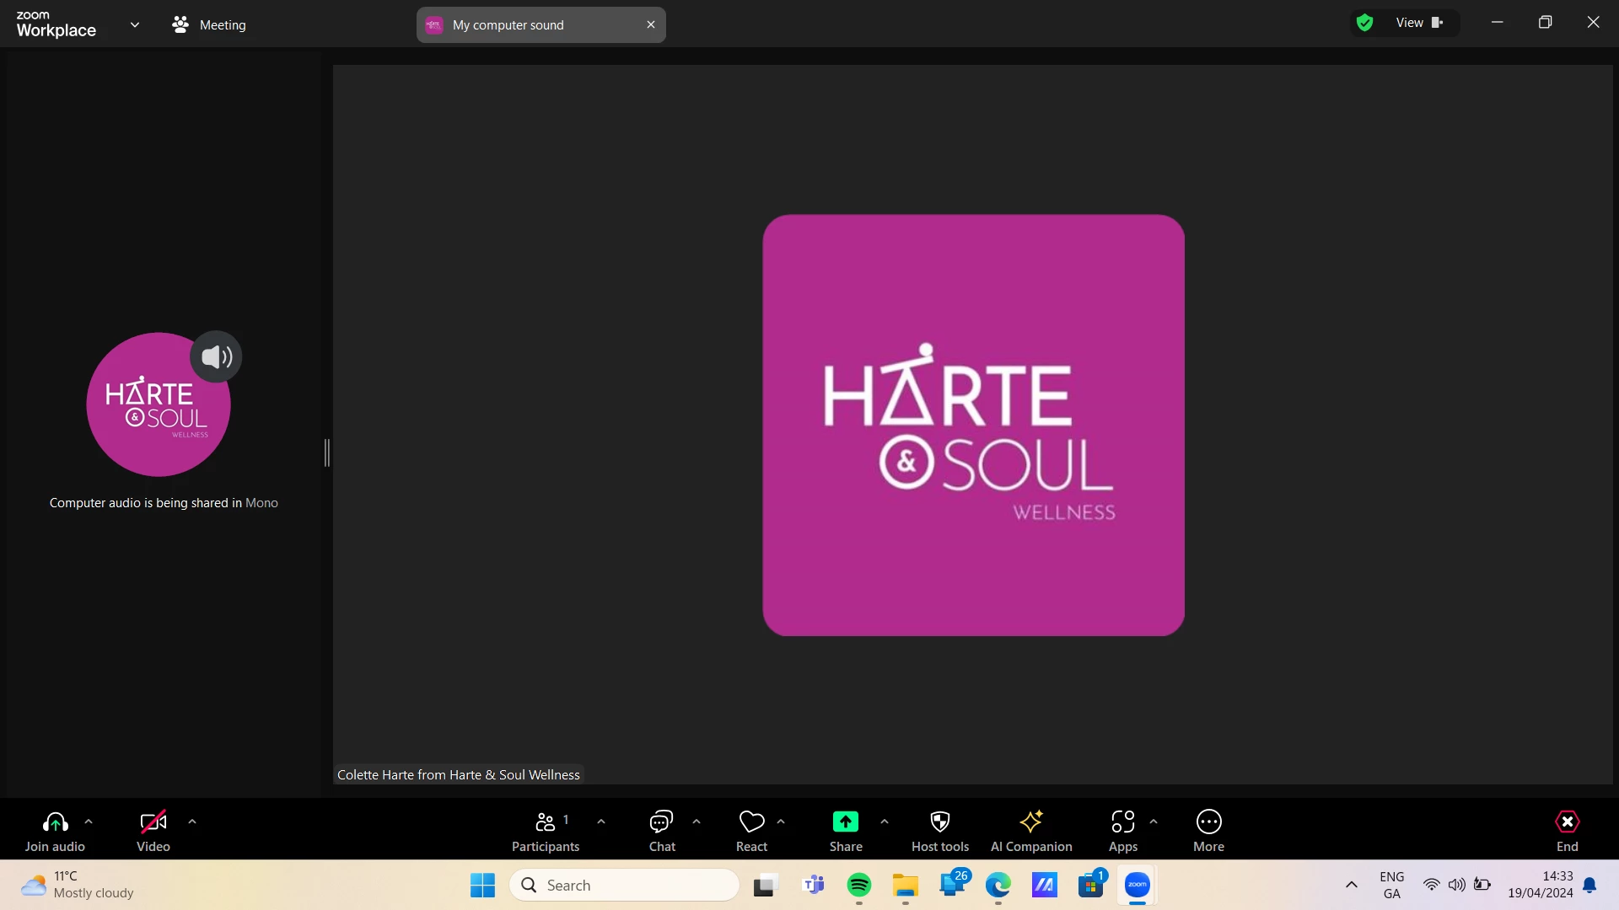Click the React heart icon
The width and height of the screenshot is (1619, 910).
click(751, 830)
